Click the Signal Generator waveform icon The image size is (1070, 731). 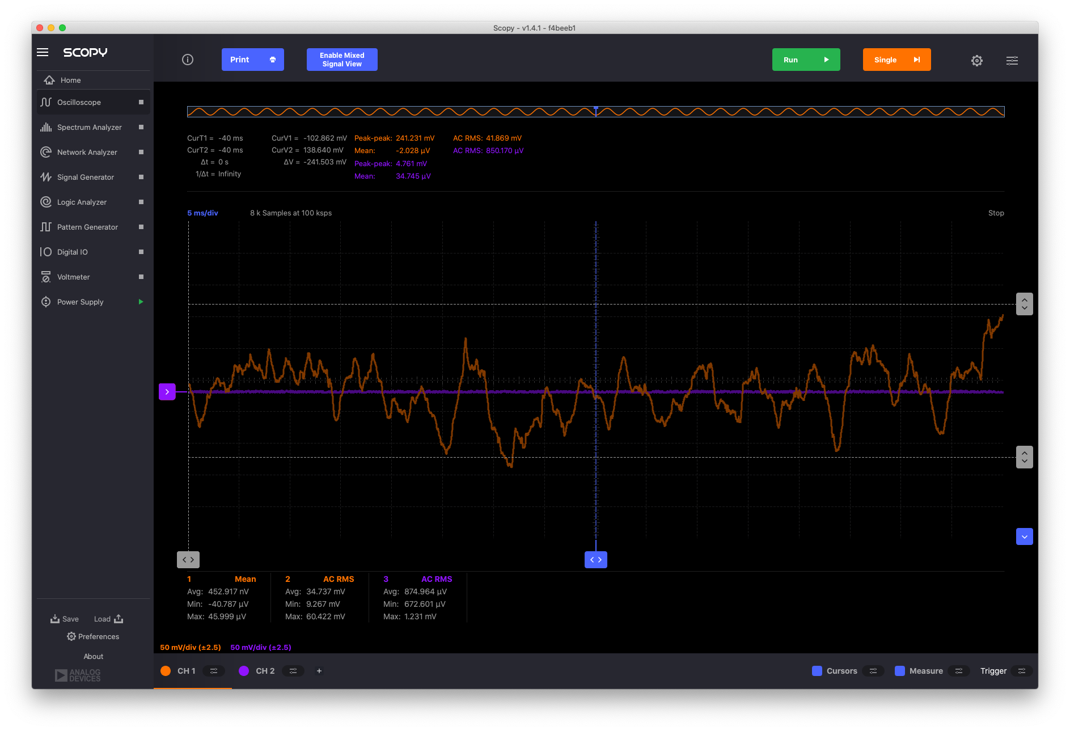click(46, 177)
